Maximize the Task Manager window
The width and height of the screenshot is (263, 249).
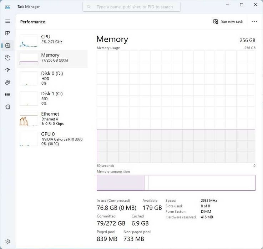241,5
